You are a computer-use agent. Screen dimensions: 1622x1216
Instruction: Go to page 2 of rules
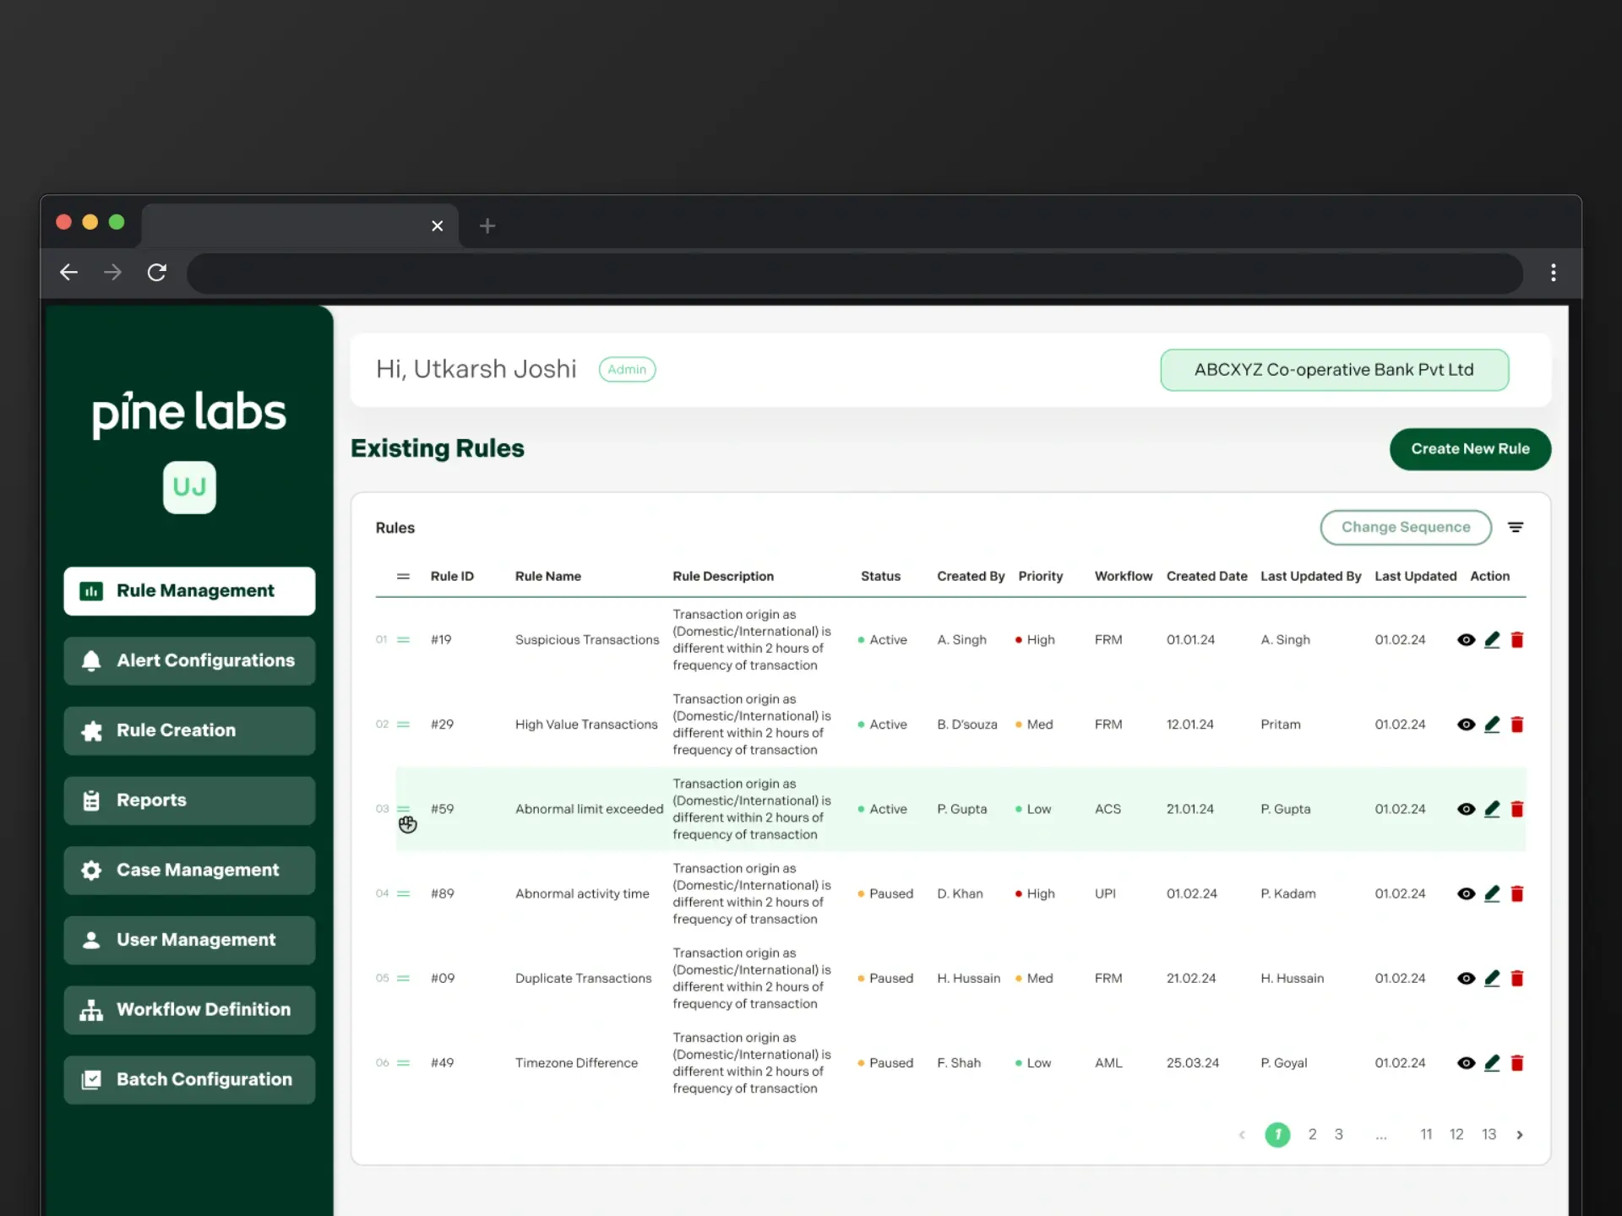[x=1312, y=1134]
